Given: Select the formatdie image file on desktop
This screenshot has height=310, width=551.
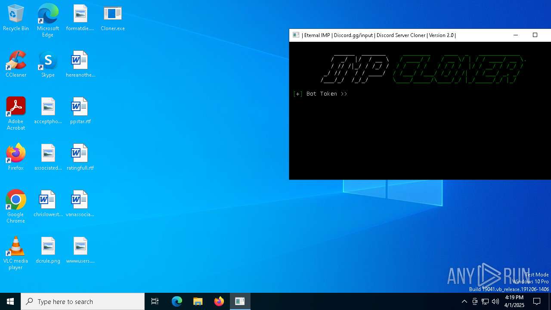Looking at the screenshot, I should tap(80, 18).
